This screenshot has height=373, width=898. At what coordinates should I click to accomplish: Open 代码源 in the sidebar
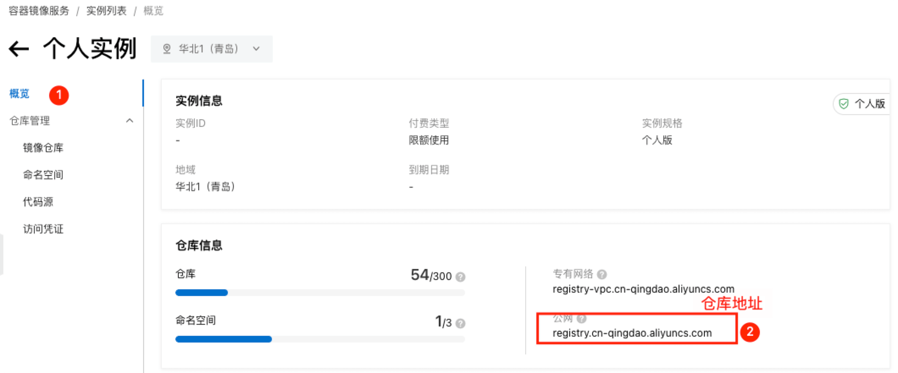click(38, 202)
